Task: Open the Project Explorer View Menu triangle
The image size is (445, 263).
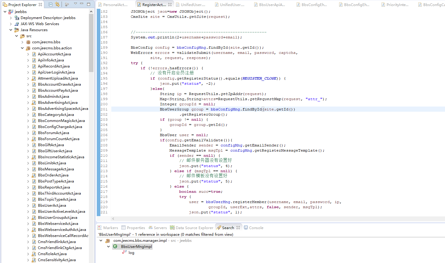Action: (x=76, y=4)
